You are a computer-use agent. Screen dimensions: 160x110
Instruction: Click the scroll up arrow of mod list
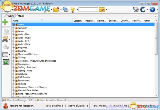[156, 20]
